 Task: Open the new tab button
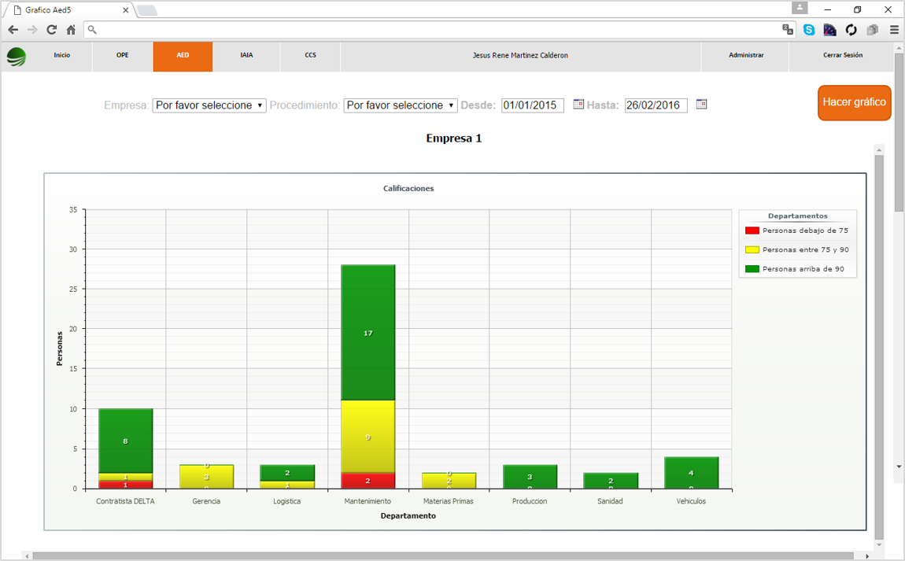[146, 9]
